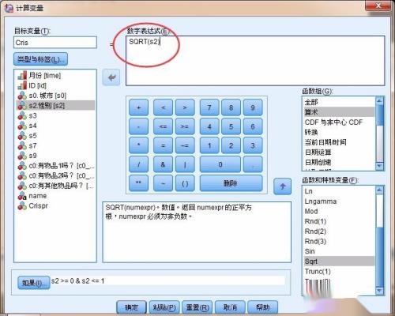395x316 pixels.
Task: Choose Rnd(2) in the functions list
Action: tap(339, 231)
